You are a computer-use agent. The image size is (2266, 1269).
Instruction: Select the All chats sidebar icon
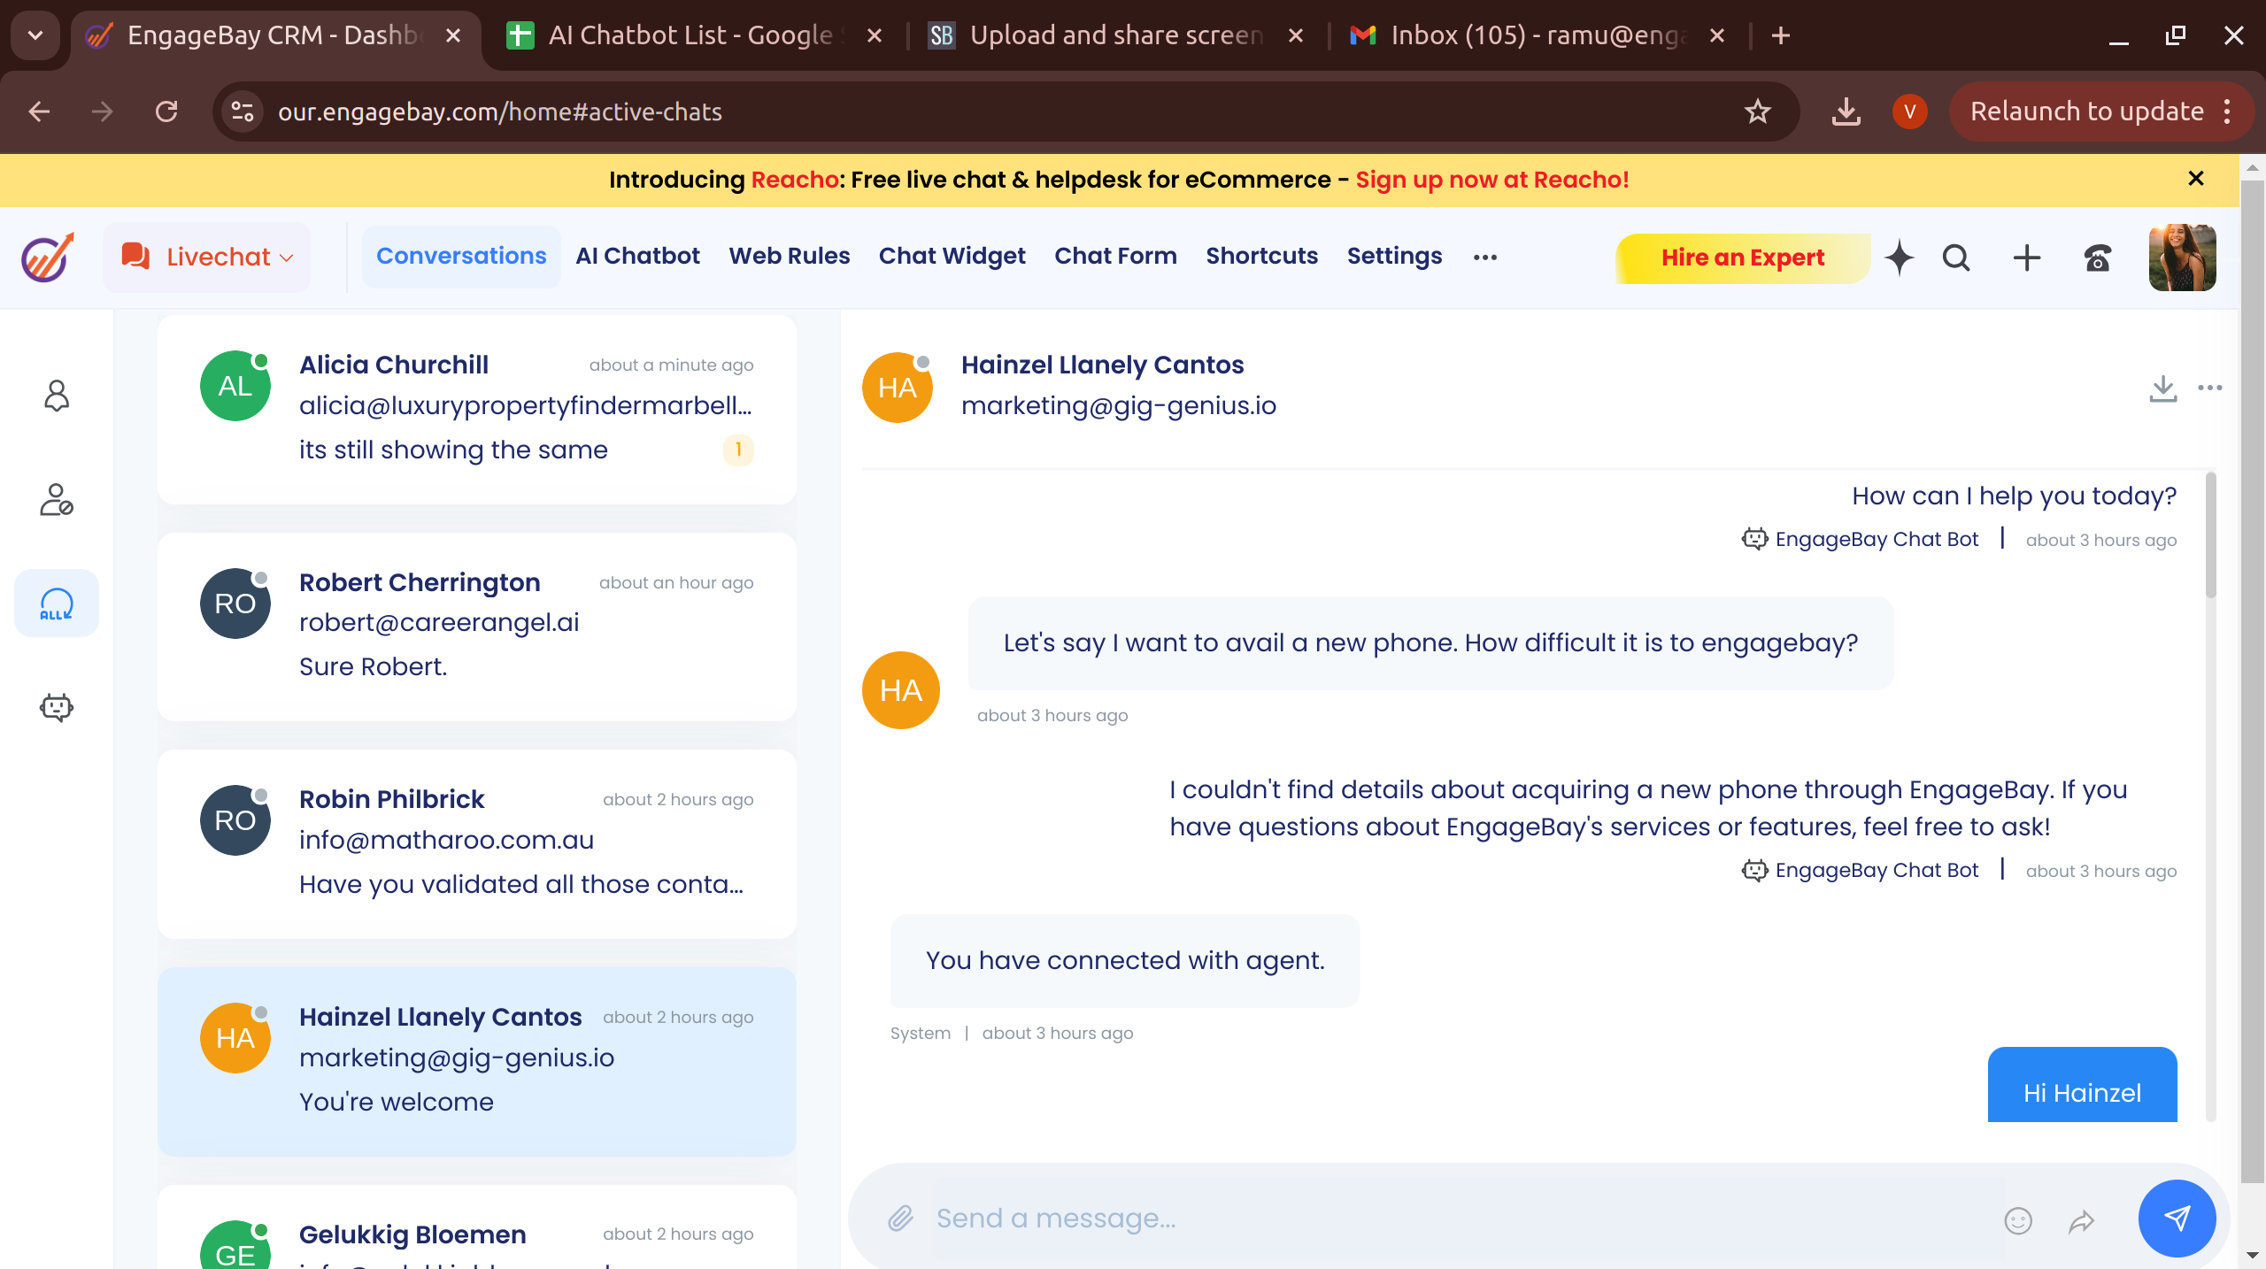57,604
